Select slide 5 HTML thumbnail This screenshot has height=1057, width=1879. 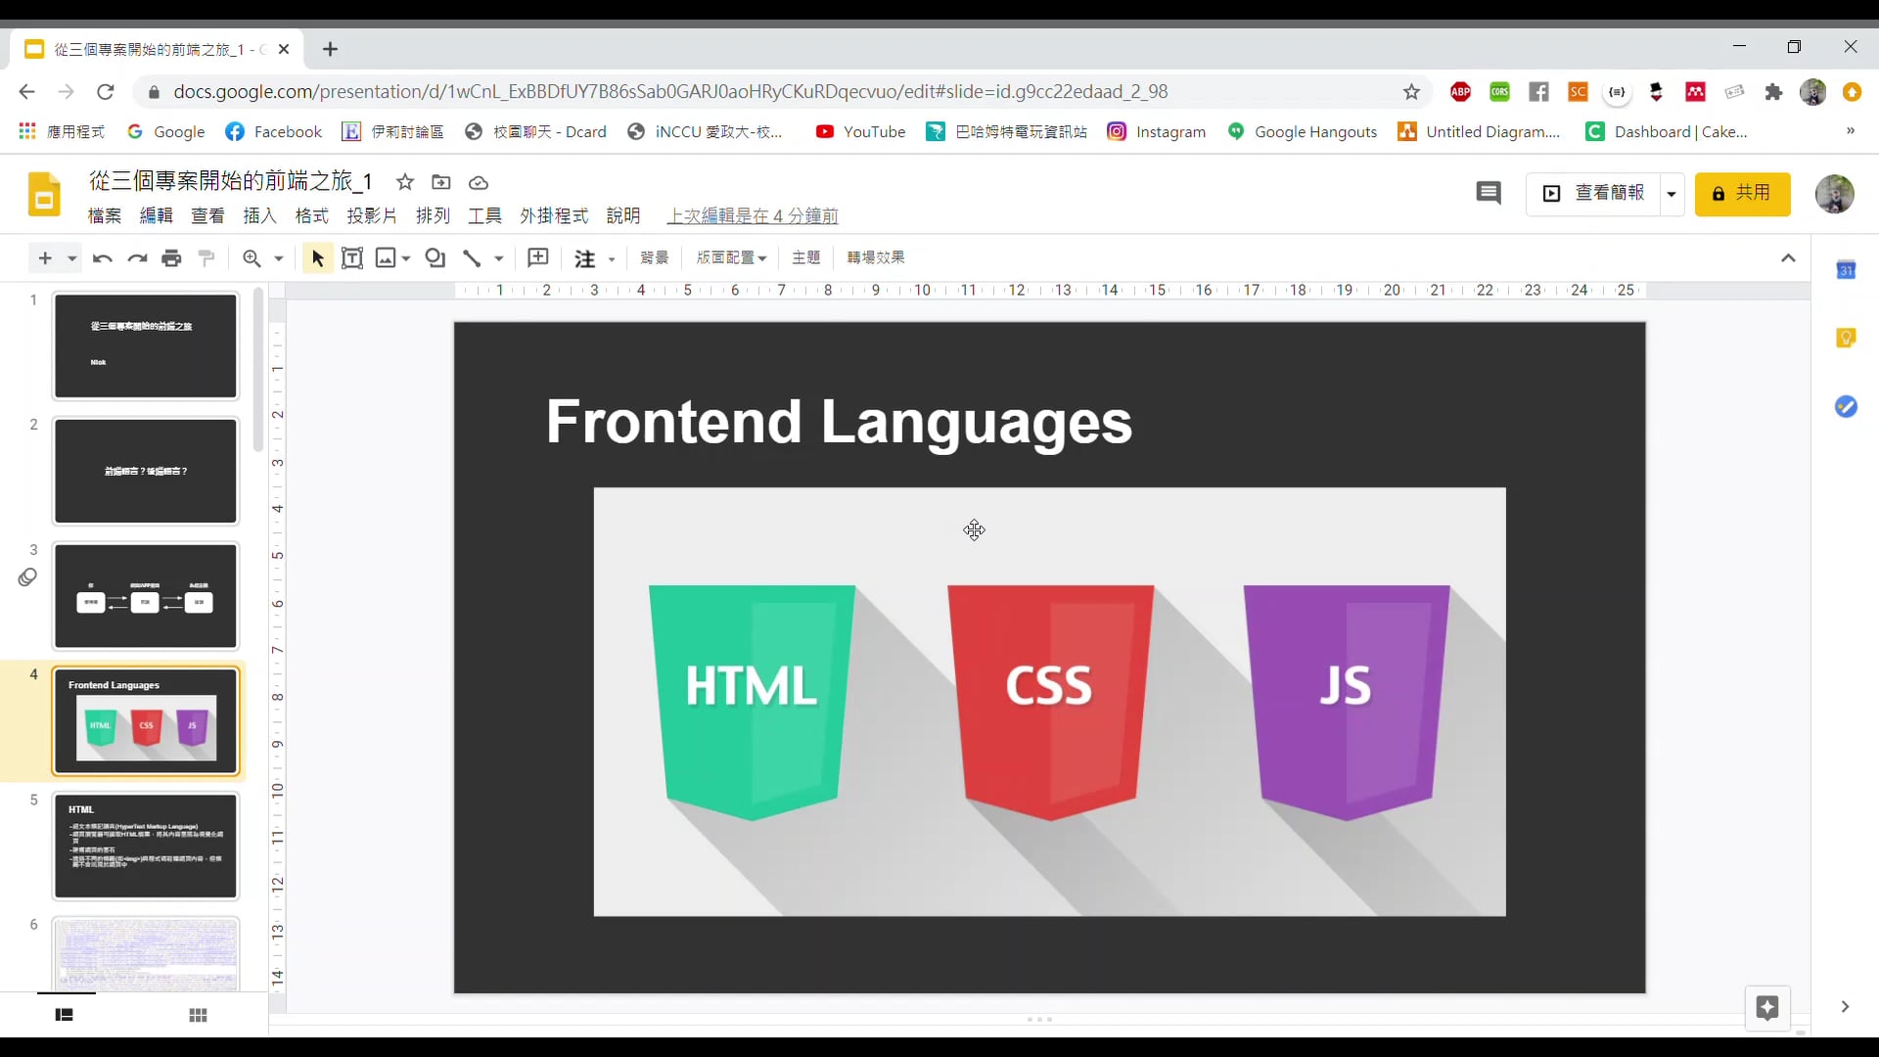click(146, 846)
